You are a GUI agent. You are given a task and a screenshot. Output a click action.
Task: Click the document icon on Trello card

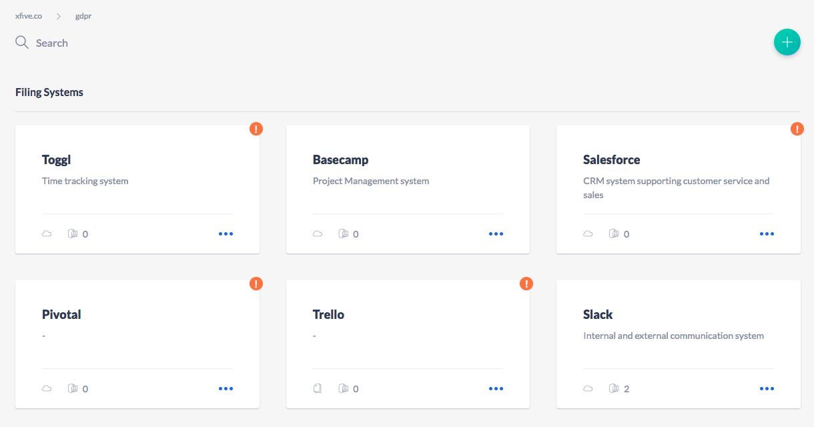[318, 389]
